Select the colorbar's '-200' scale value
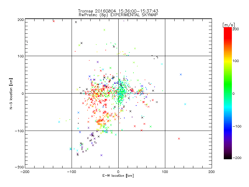 click(237, 158)
